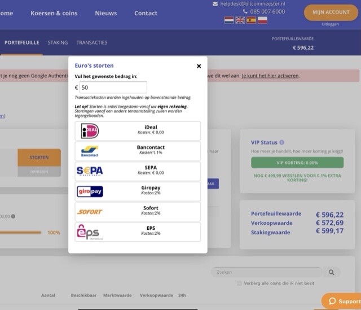Open the Nieuws menu item
Screen dimensions: 361x310
tap(106, 13)
